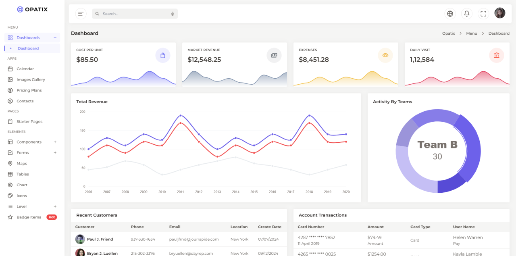Click the user avatar thumbnail

tap(500, 12)
